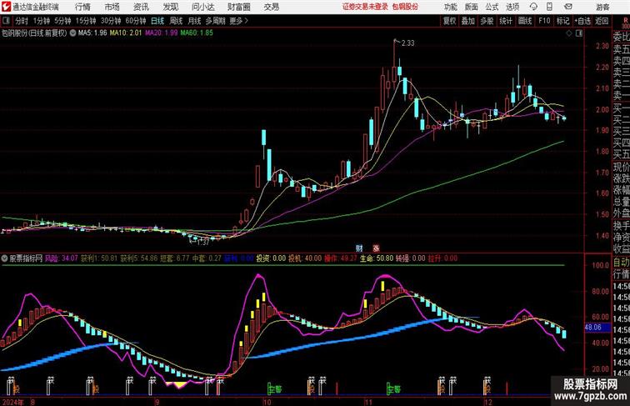Screen dimensions: 630x406
Task: Toggle the left side panel icon
Action: (x=6, y=21)
